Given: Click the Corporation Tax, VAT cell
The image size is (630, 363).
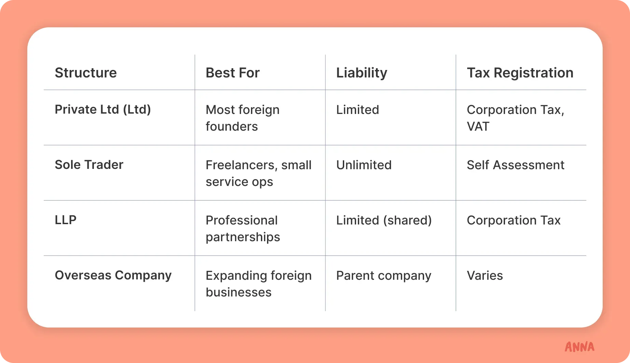Looking at the screenshot, I should coord(515,118).
